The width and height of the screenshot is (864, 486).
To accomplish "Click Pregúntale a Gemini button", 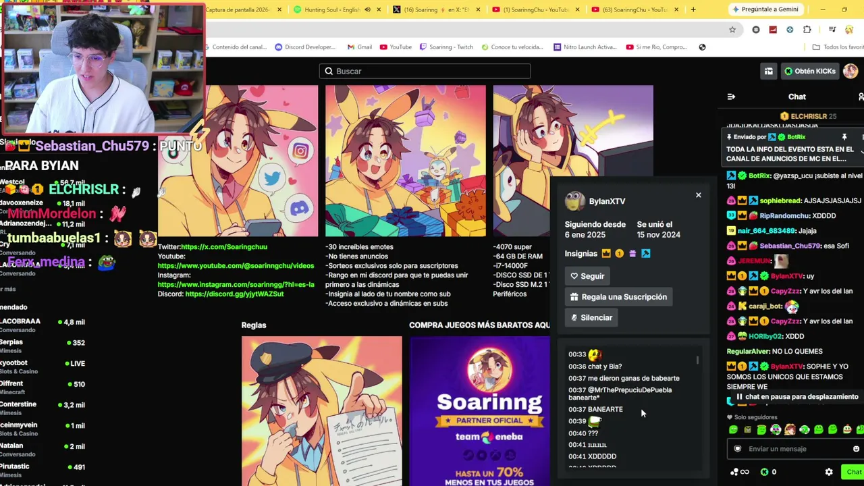I will point(765,9).
